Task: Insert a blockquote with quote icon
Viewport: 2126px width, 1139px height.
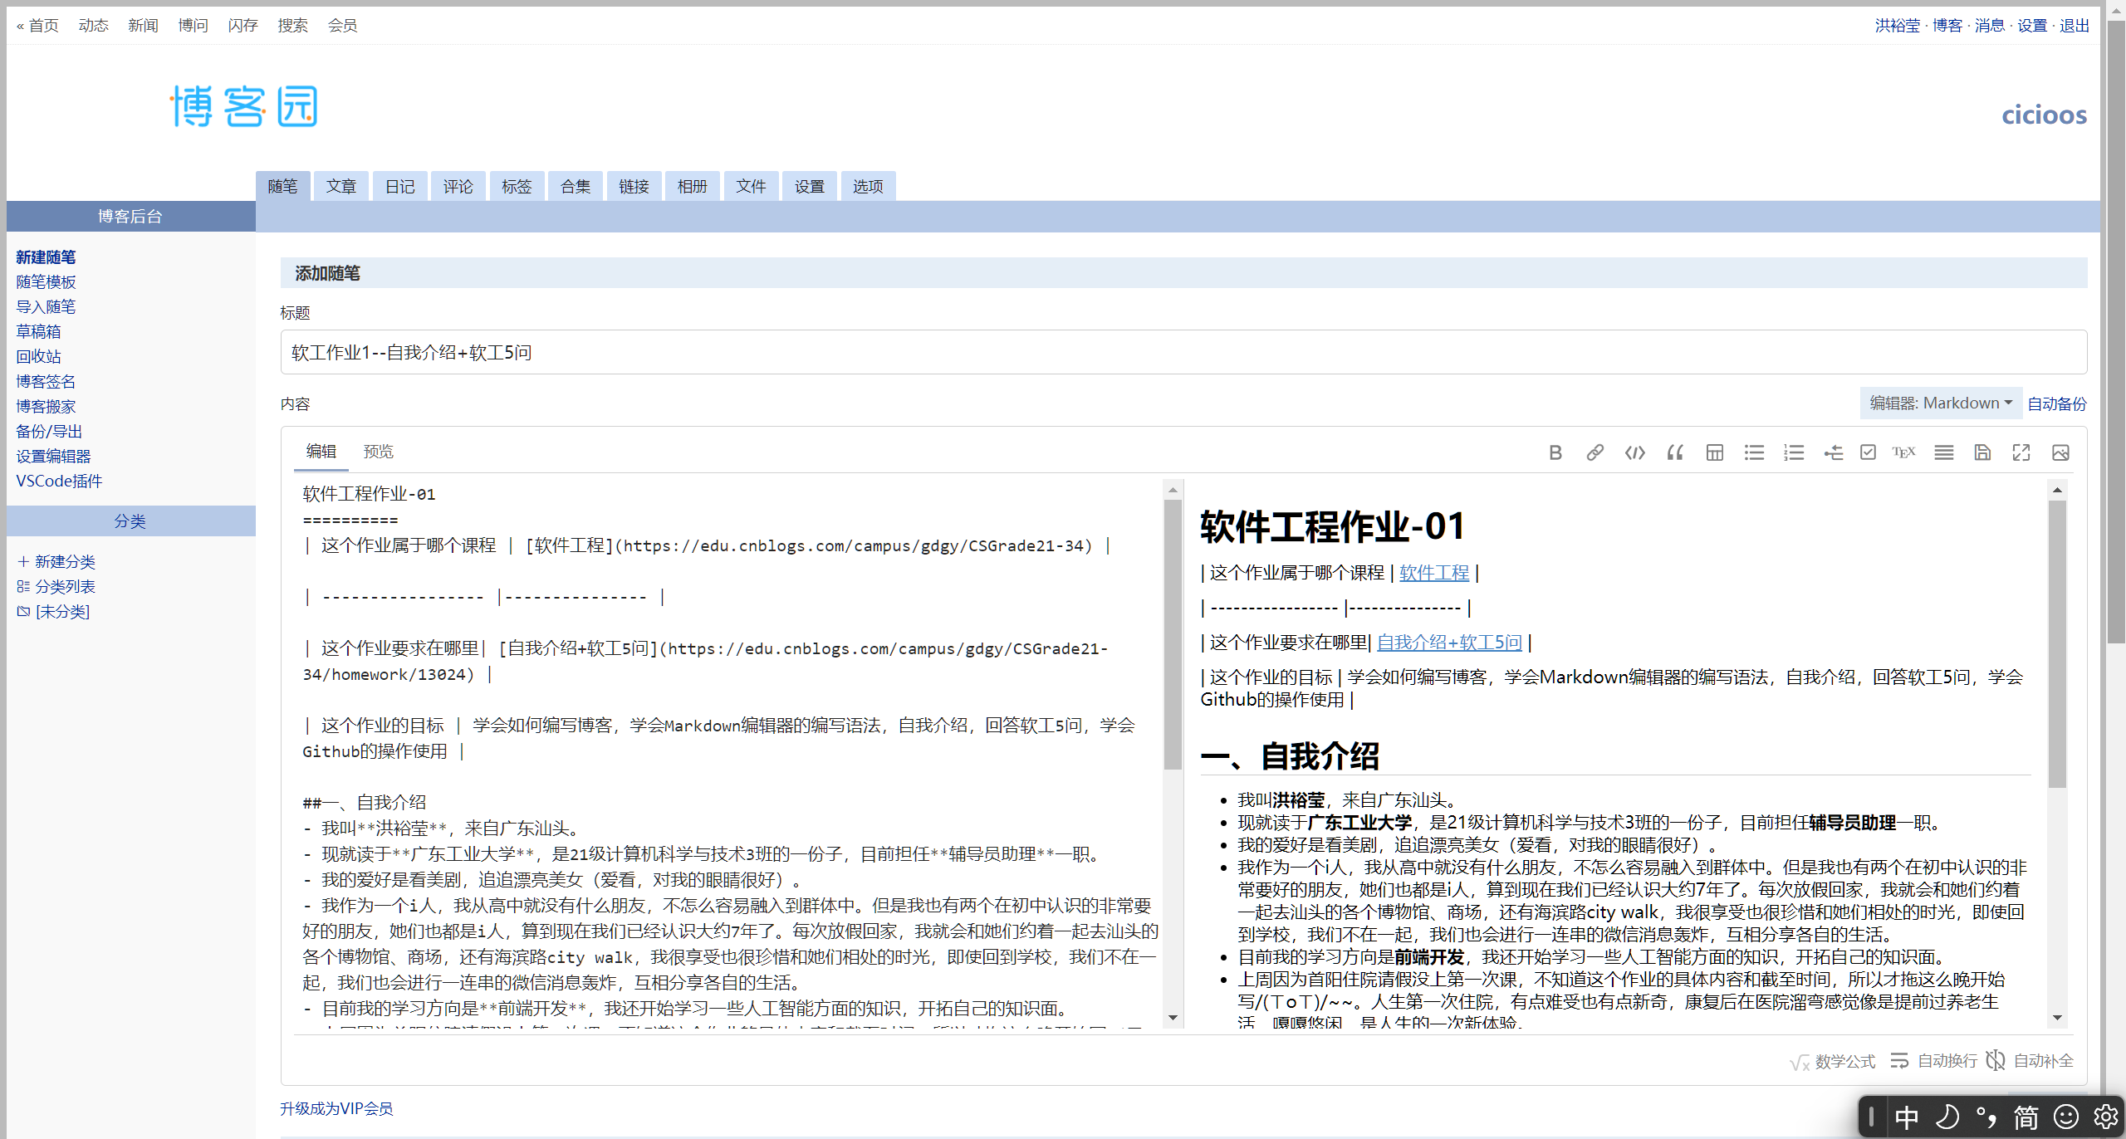Action: [1675, 452]
